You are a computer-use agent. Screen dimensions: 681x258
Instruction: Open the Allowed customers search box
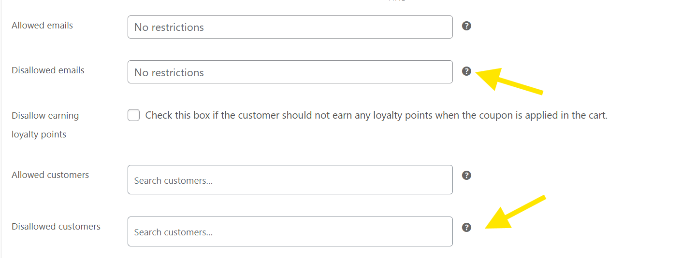[290, 180]
